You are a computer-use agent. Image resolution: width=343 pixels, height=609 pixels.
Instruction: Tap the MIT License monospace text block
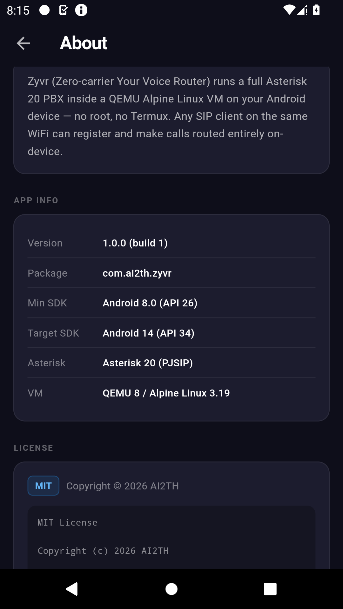coord(171,537)
